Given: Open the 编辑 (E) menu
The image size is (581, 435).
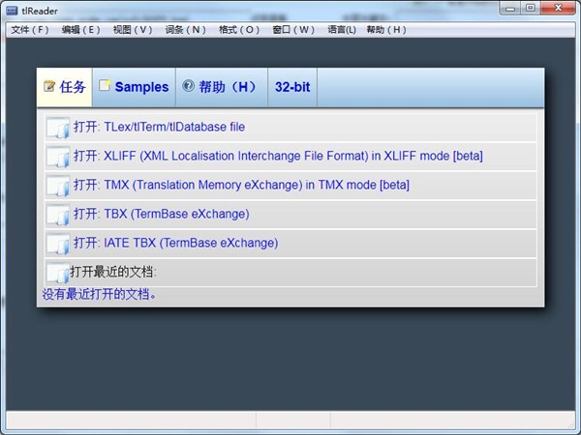Looking at the screenshot, I should click(80, 30).
